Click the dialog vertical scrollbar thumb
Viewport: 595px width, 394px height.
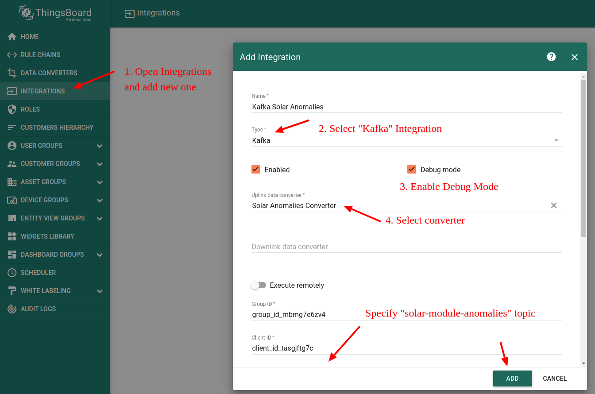coord(583,158)
